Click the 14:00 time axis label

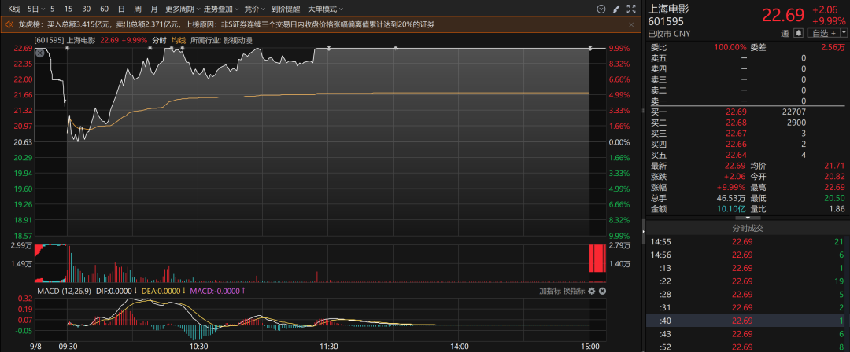click(x=459, y=346)
